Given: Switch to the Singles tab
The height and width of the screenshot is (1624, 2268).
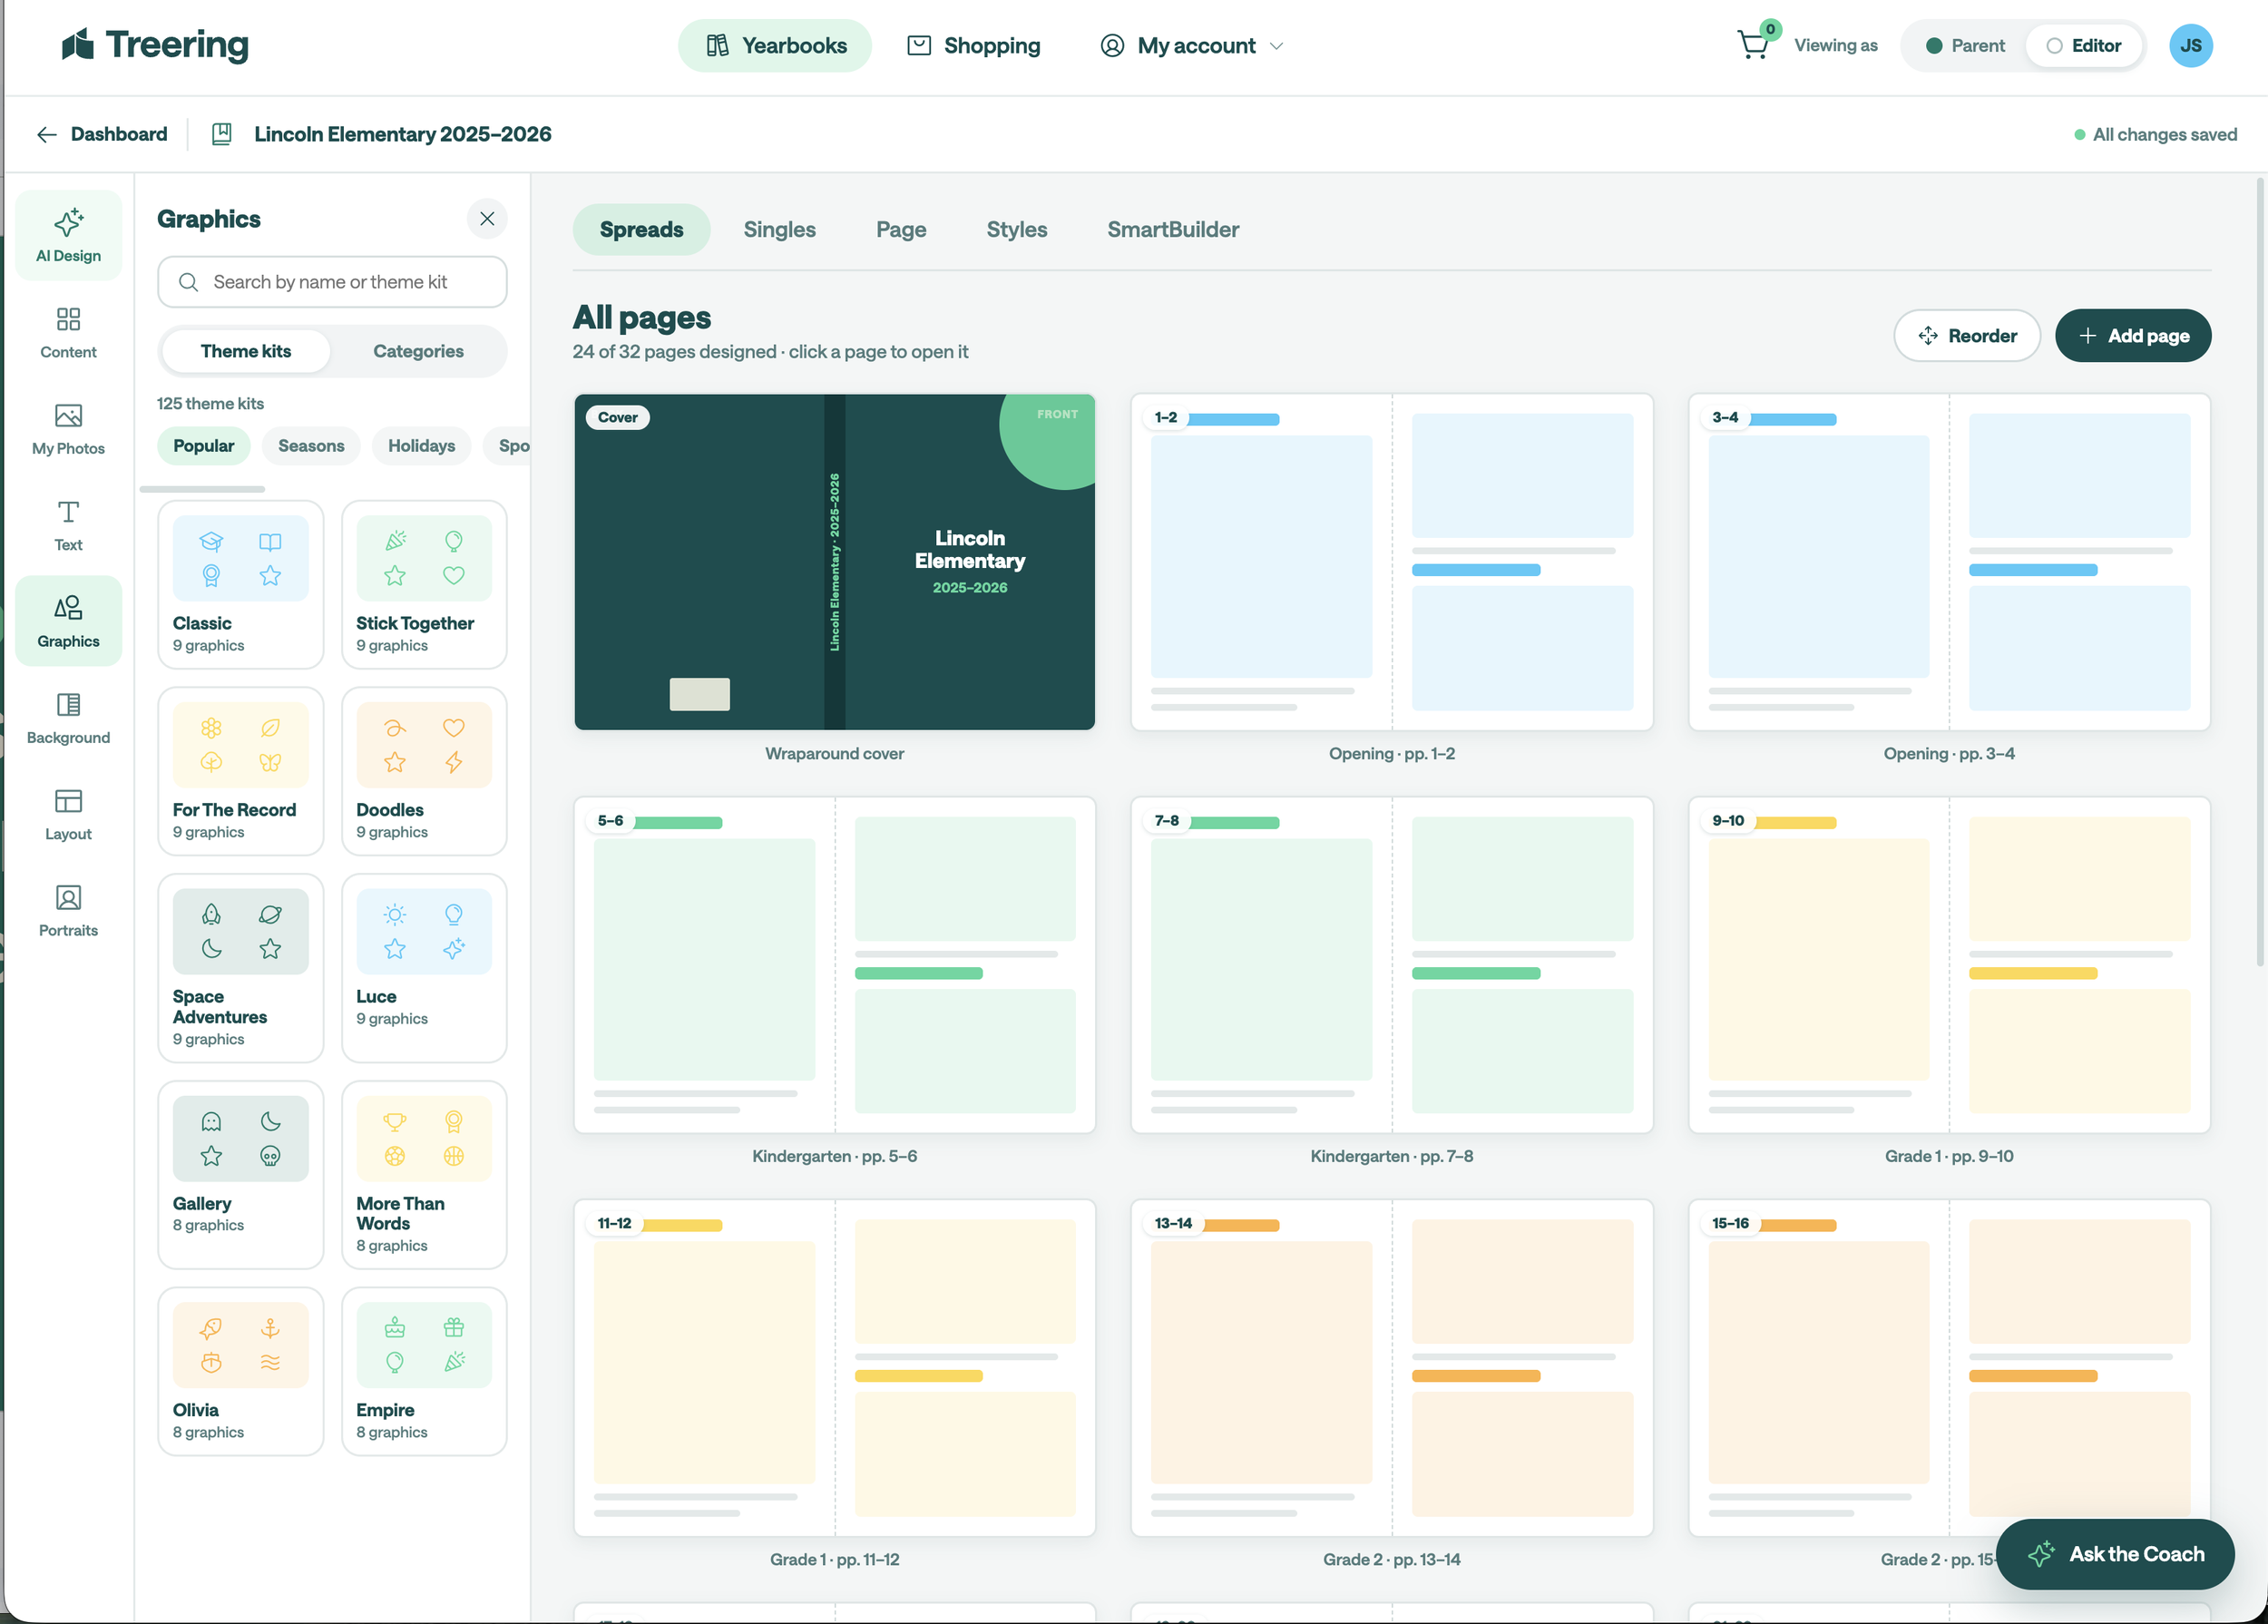Looking at the screenshot, I should (x=779, y=230).
